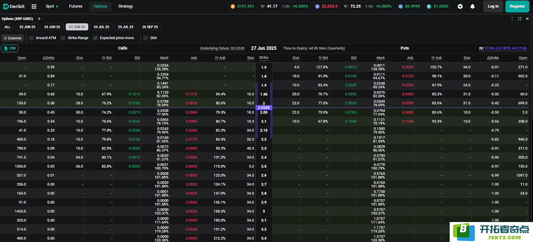Switch to the 04 JUL 25 expiry tab
The image size is (533, 242).
pos(101,27)
